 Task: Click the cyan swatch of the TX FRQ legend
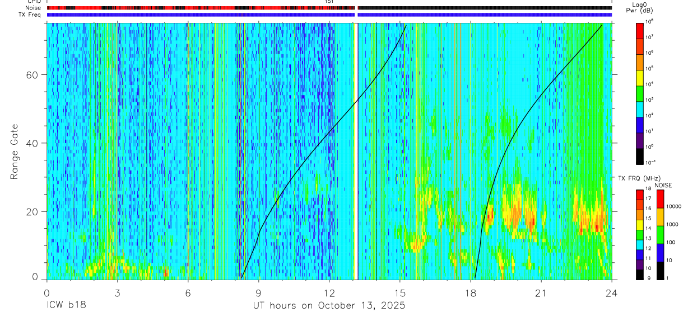point(639,245)
